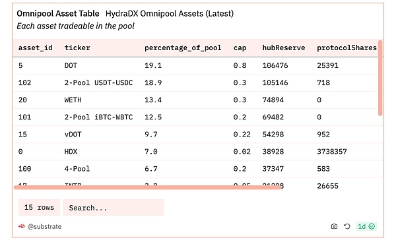Sort by hubReserve column header

point(284,47)
